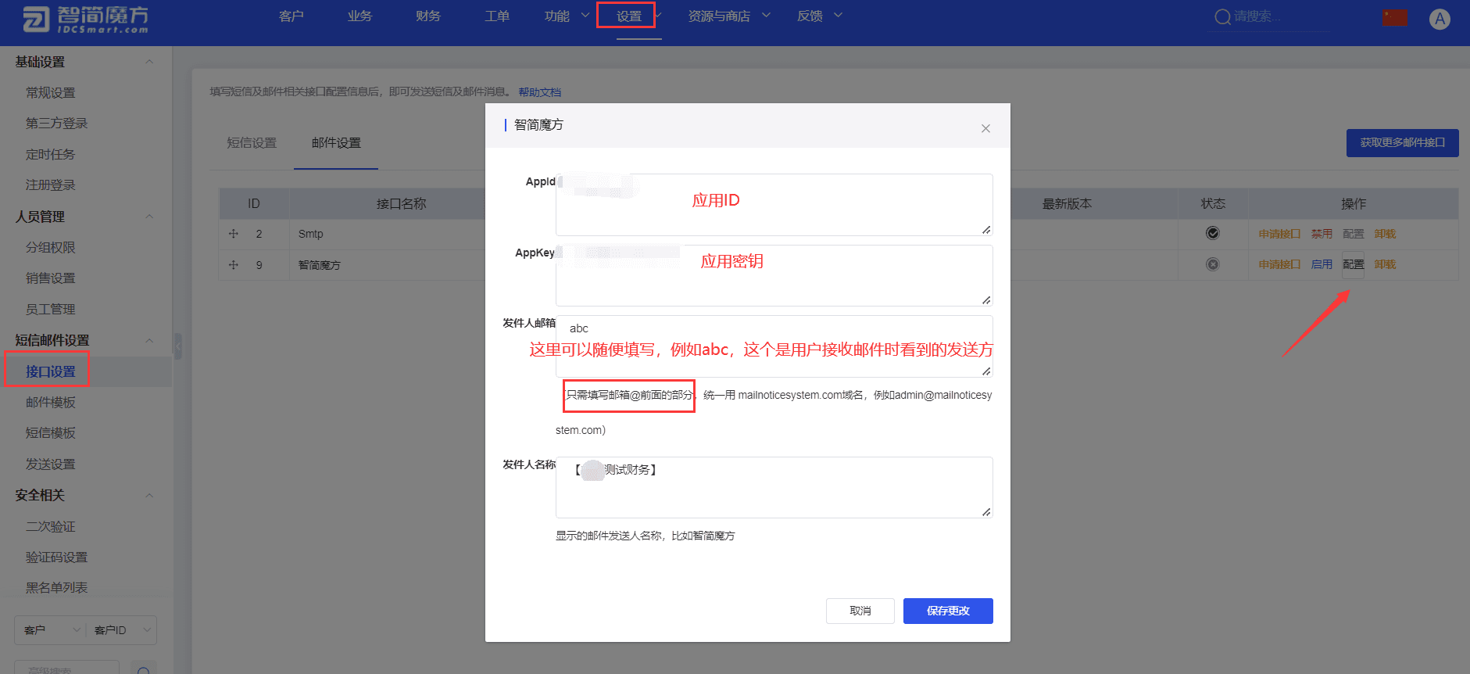Click drag handle icon for Smtp row
The image size is (1470, 674).
click(233, 234)
